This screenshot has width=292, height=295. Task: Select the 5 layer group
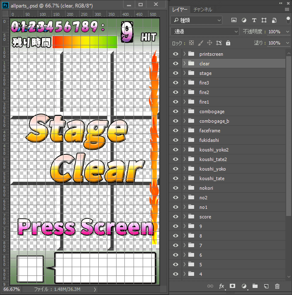click(x=234, y=264)
